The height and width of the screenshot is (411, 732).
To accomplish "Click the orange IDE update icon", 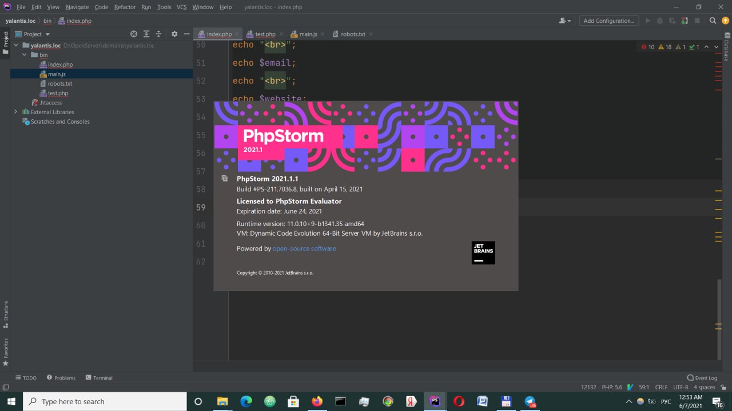I will point(725,21).
